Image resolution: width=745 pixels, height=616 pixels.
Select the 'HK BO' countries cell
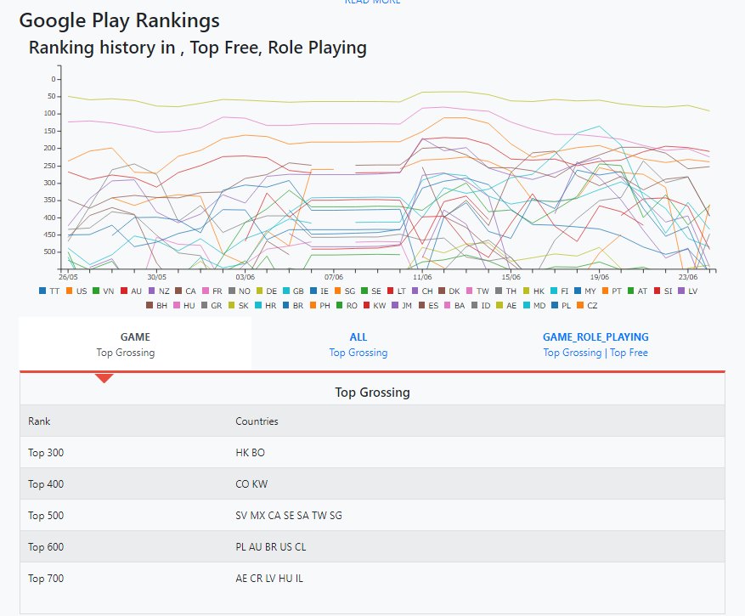pyautogui.click(x=250, y=453)
